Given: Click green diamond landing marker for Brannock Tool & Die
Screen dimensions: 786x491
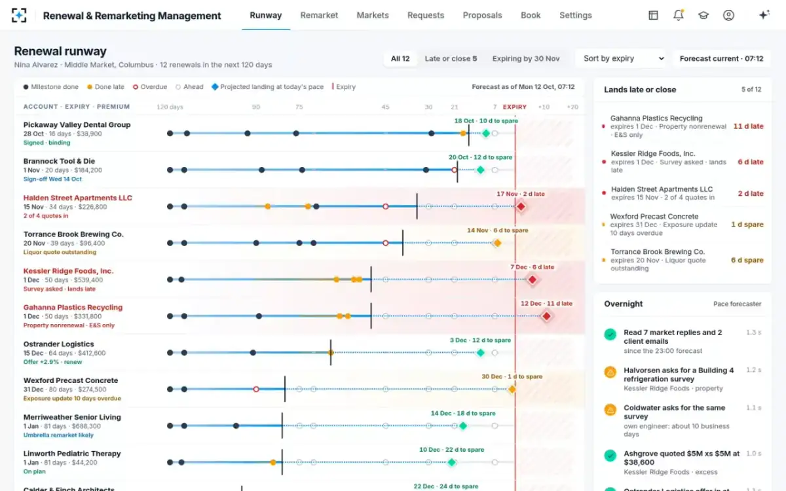Looking at the screenshot, I should tap(480, 170).
